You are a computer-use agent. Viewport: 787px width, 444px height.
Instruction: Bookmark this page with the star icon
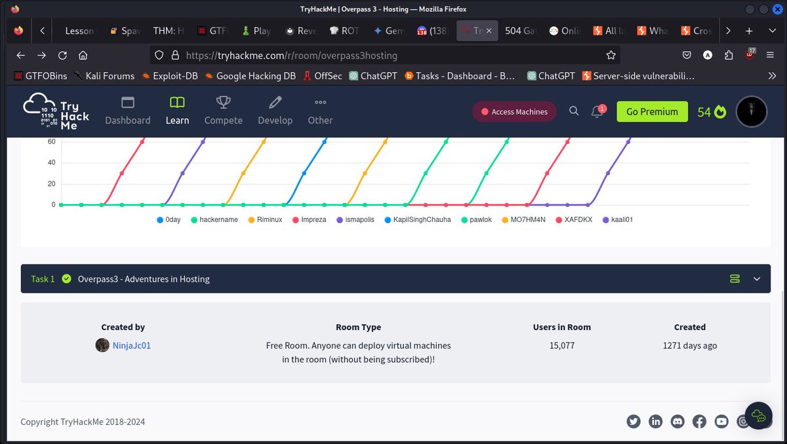click(x=611, y=55)
